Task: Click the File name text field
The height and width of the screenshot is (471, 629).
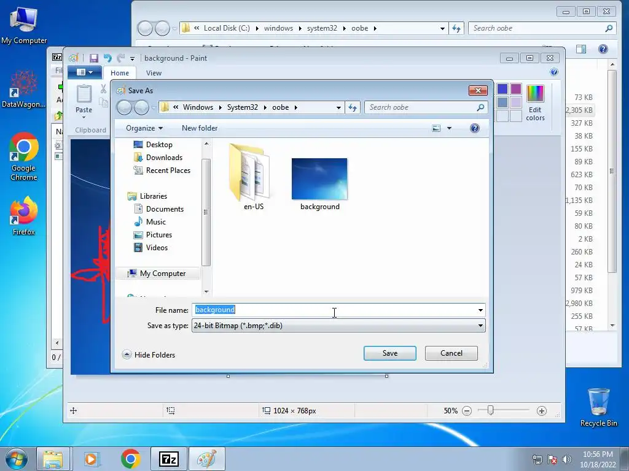Action: click(334, 310)
